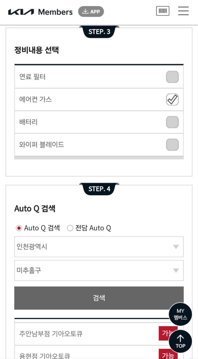
Task: Open the MY 멤버스 floating button
Action: (180, 314)
